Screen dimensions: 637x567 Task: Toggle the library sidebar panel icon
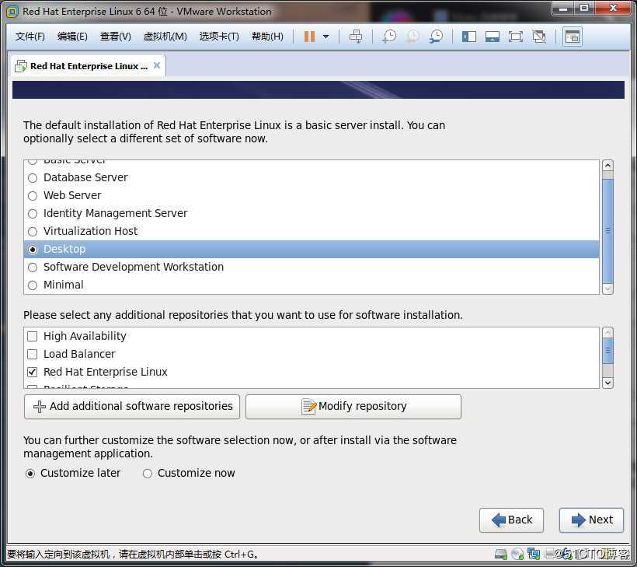click(468, 37)
